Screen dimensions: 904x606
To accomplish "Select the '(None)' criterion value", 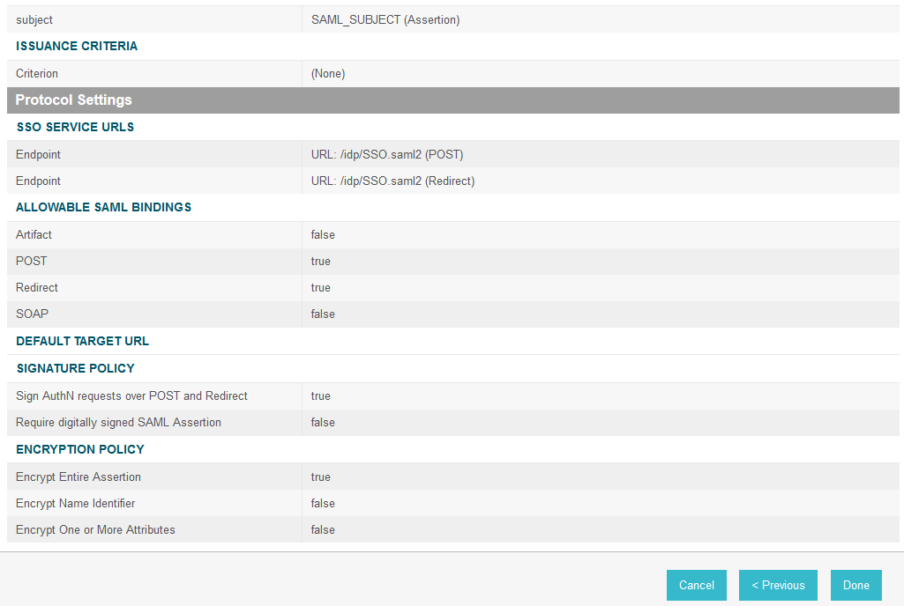I will [x=328, y=74].
